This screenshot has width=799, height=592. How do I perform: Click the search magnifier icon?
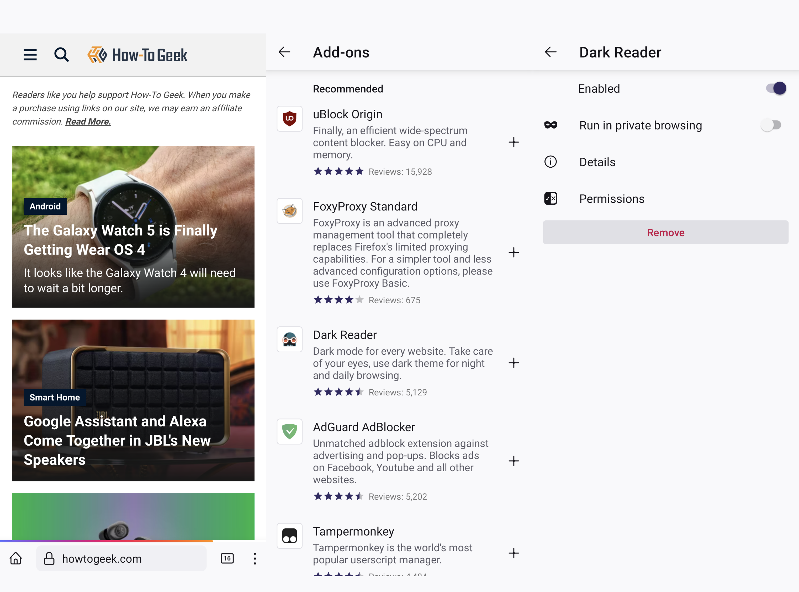(x=61, y=55)
